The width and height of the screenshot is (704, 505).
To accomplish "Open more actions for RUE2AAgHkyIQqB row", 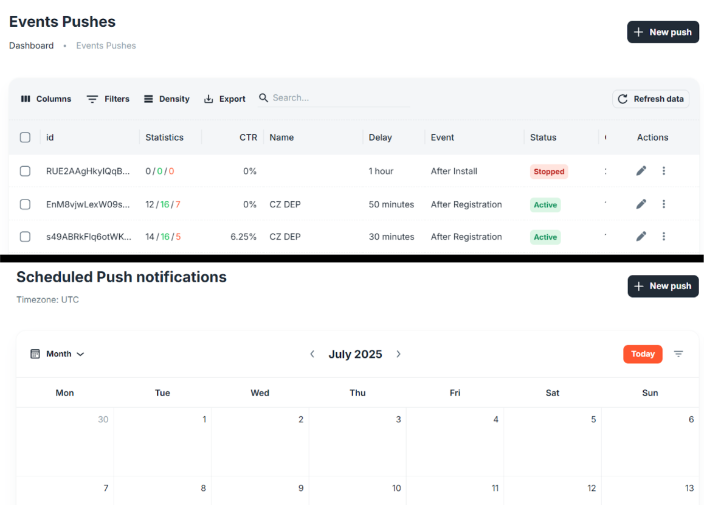I will (664, 171).
